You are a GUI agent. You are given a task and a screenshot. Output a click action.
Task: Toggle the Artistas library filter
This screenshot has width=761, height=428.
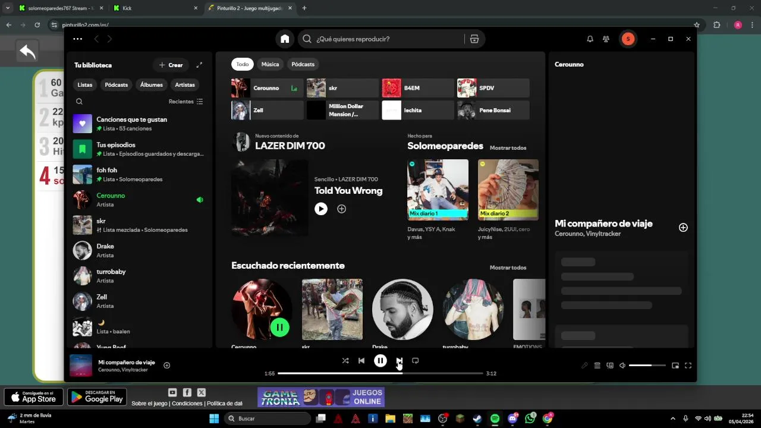(x=185, y=85)
